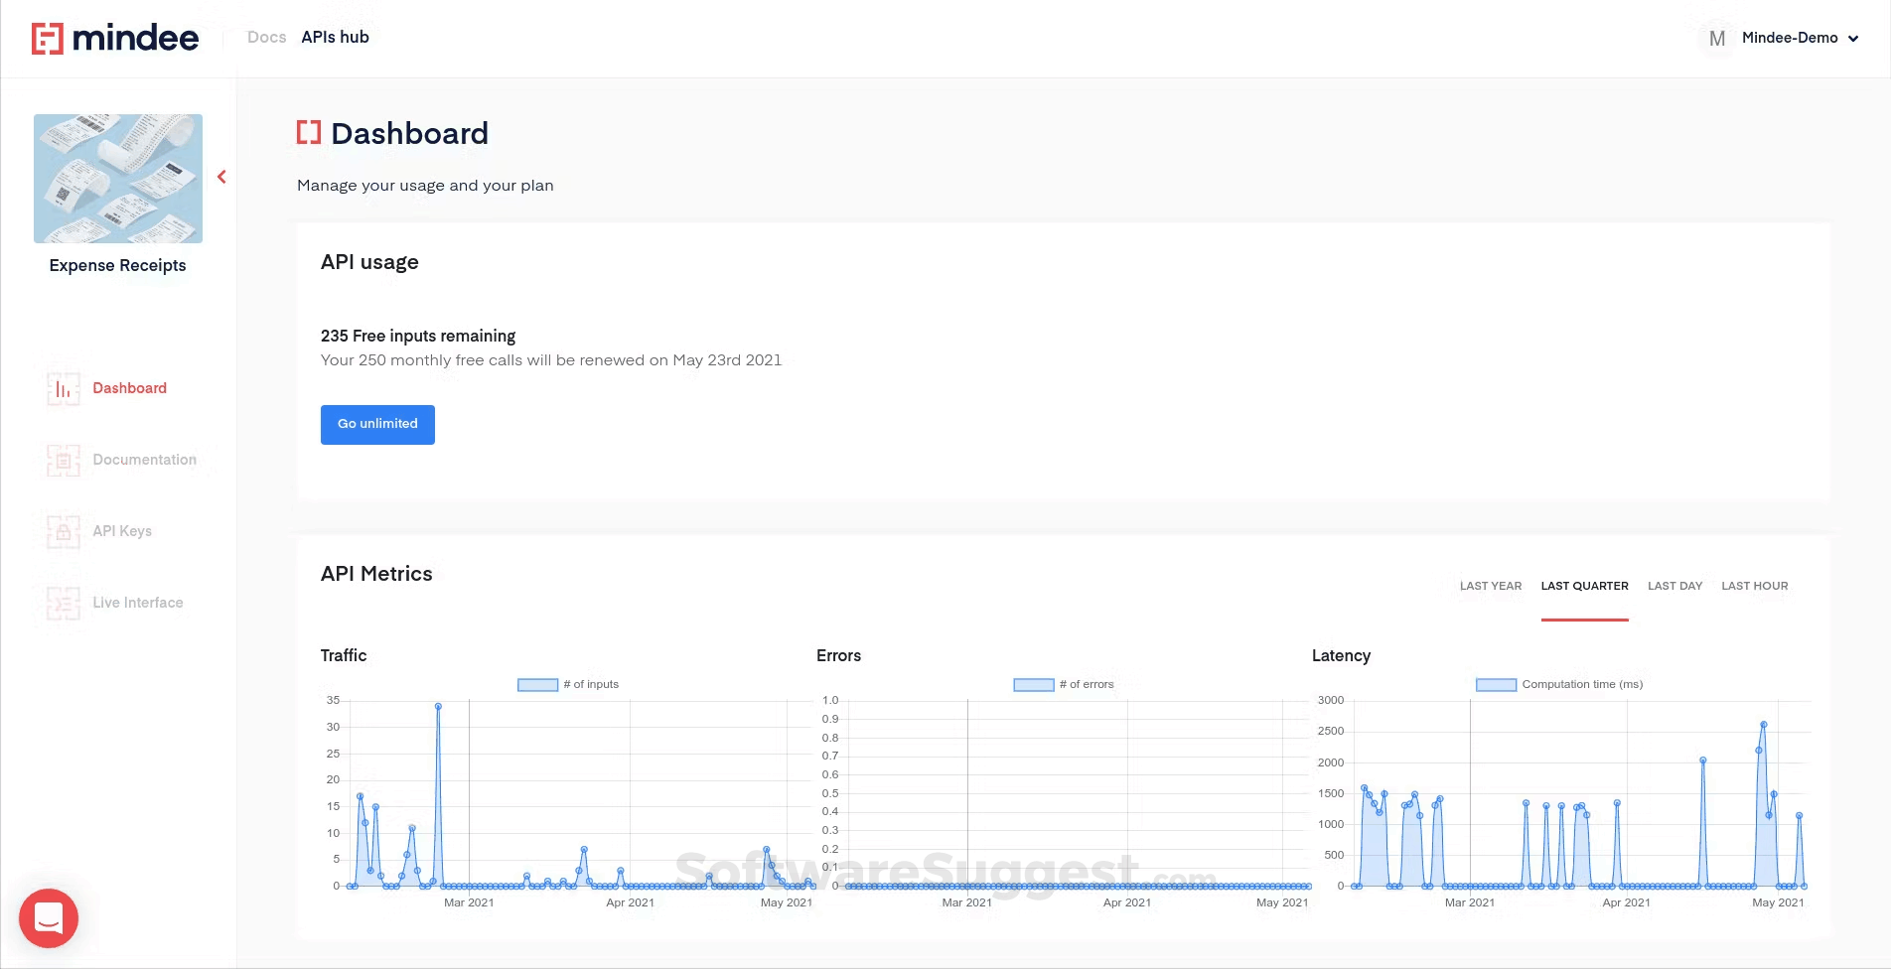Click the red bracket Dashboard heading icon

[309, 133]
